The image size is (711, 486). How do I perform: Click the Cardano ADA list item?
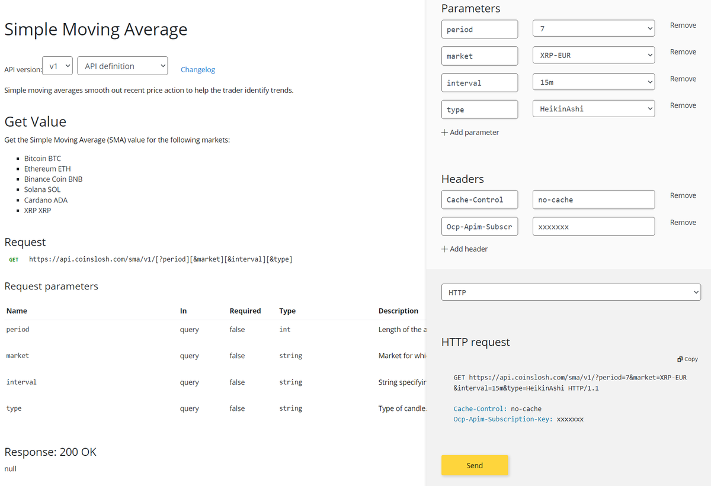pyautogui.click(x=46, y=200)
